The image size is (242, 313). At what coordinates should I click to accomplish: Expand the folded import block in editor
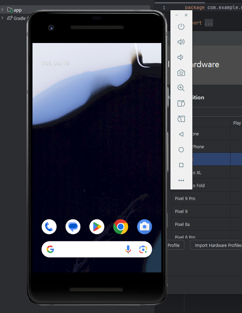209,23
